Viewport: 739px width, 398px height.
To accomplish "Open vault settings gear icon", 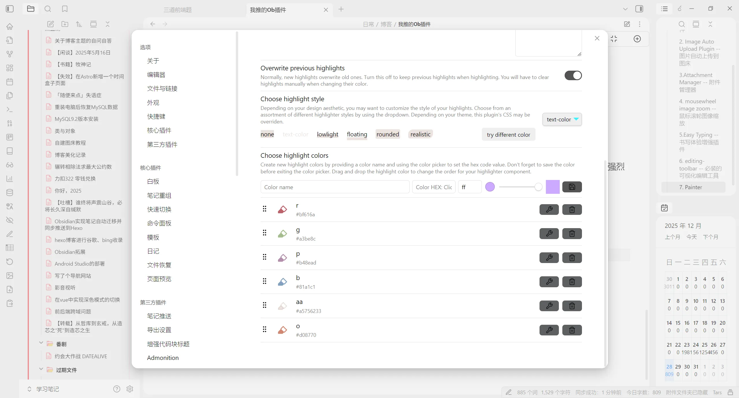I will pos(130,389).
